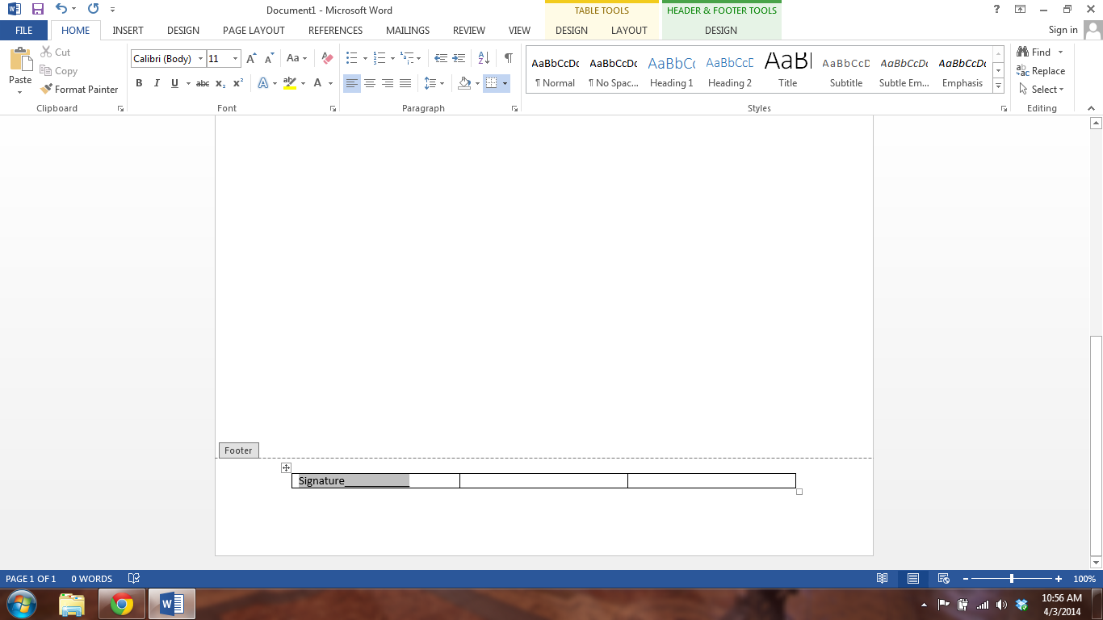Apply the Subtitle style

[x=846, y=71]
